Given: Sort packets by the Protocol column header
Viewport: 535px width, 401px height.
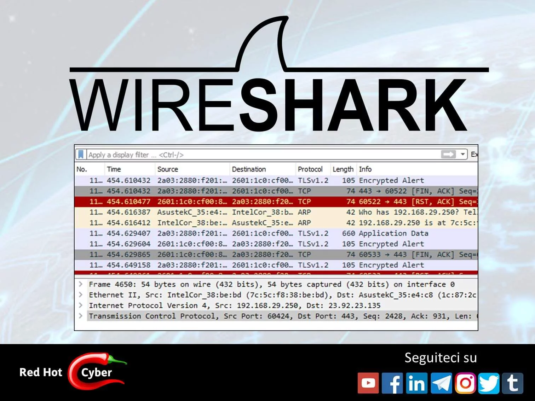Looking at the screenshot, I should coord(310,169).
